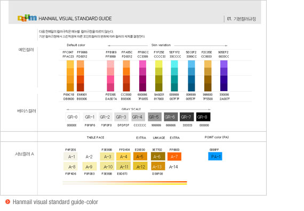Viewport: 304px width, 211px height.
Task: Select the A-14 swatch label
Action: (x=173, y=167)
